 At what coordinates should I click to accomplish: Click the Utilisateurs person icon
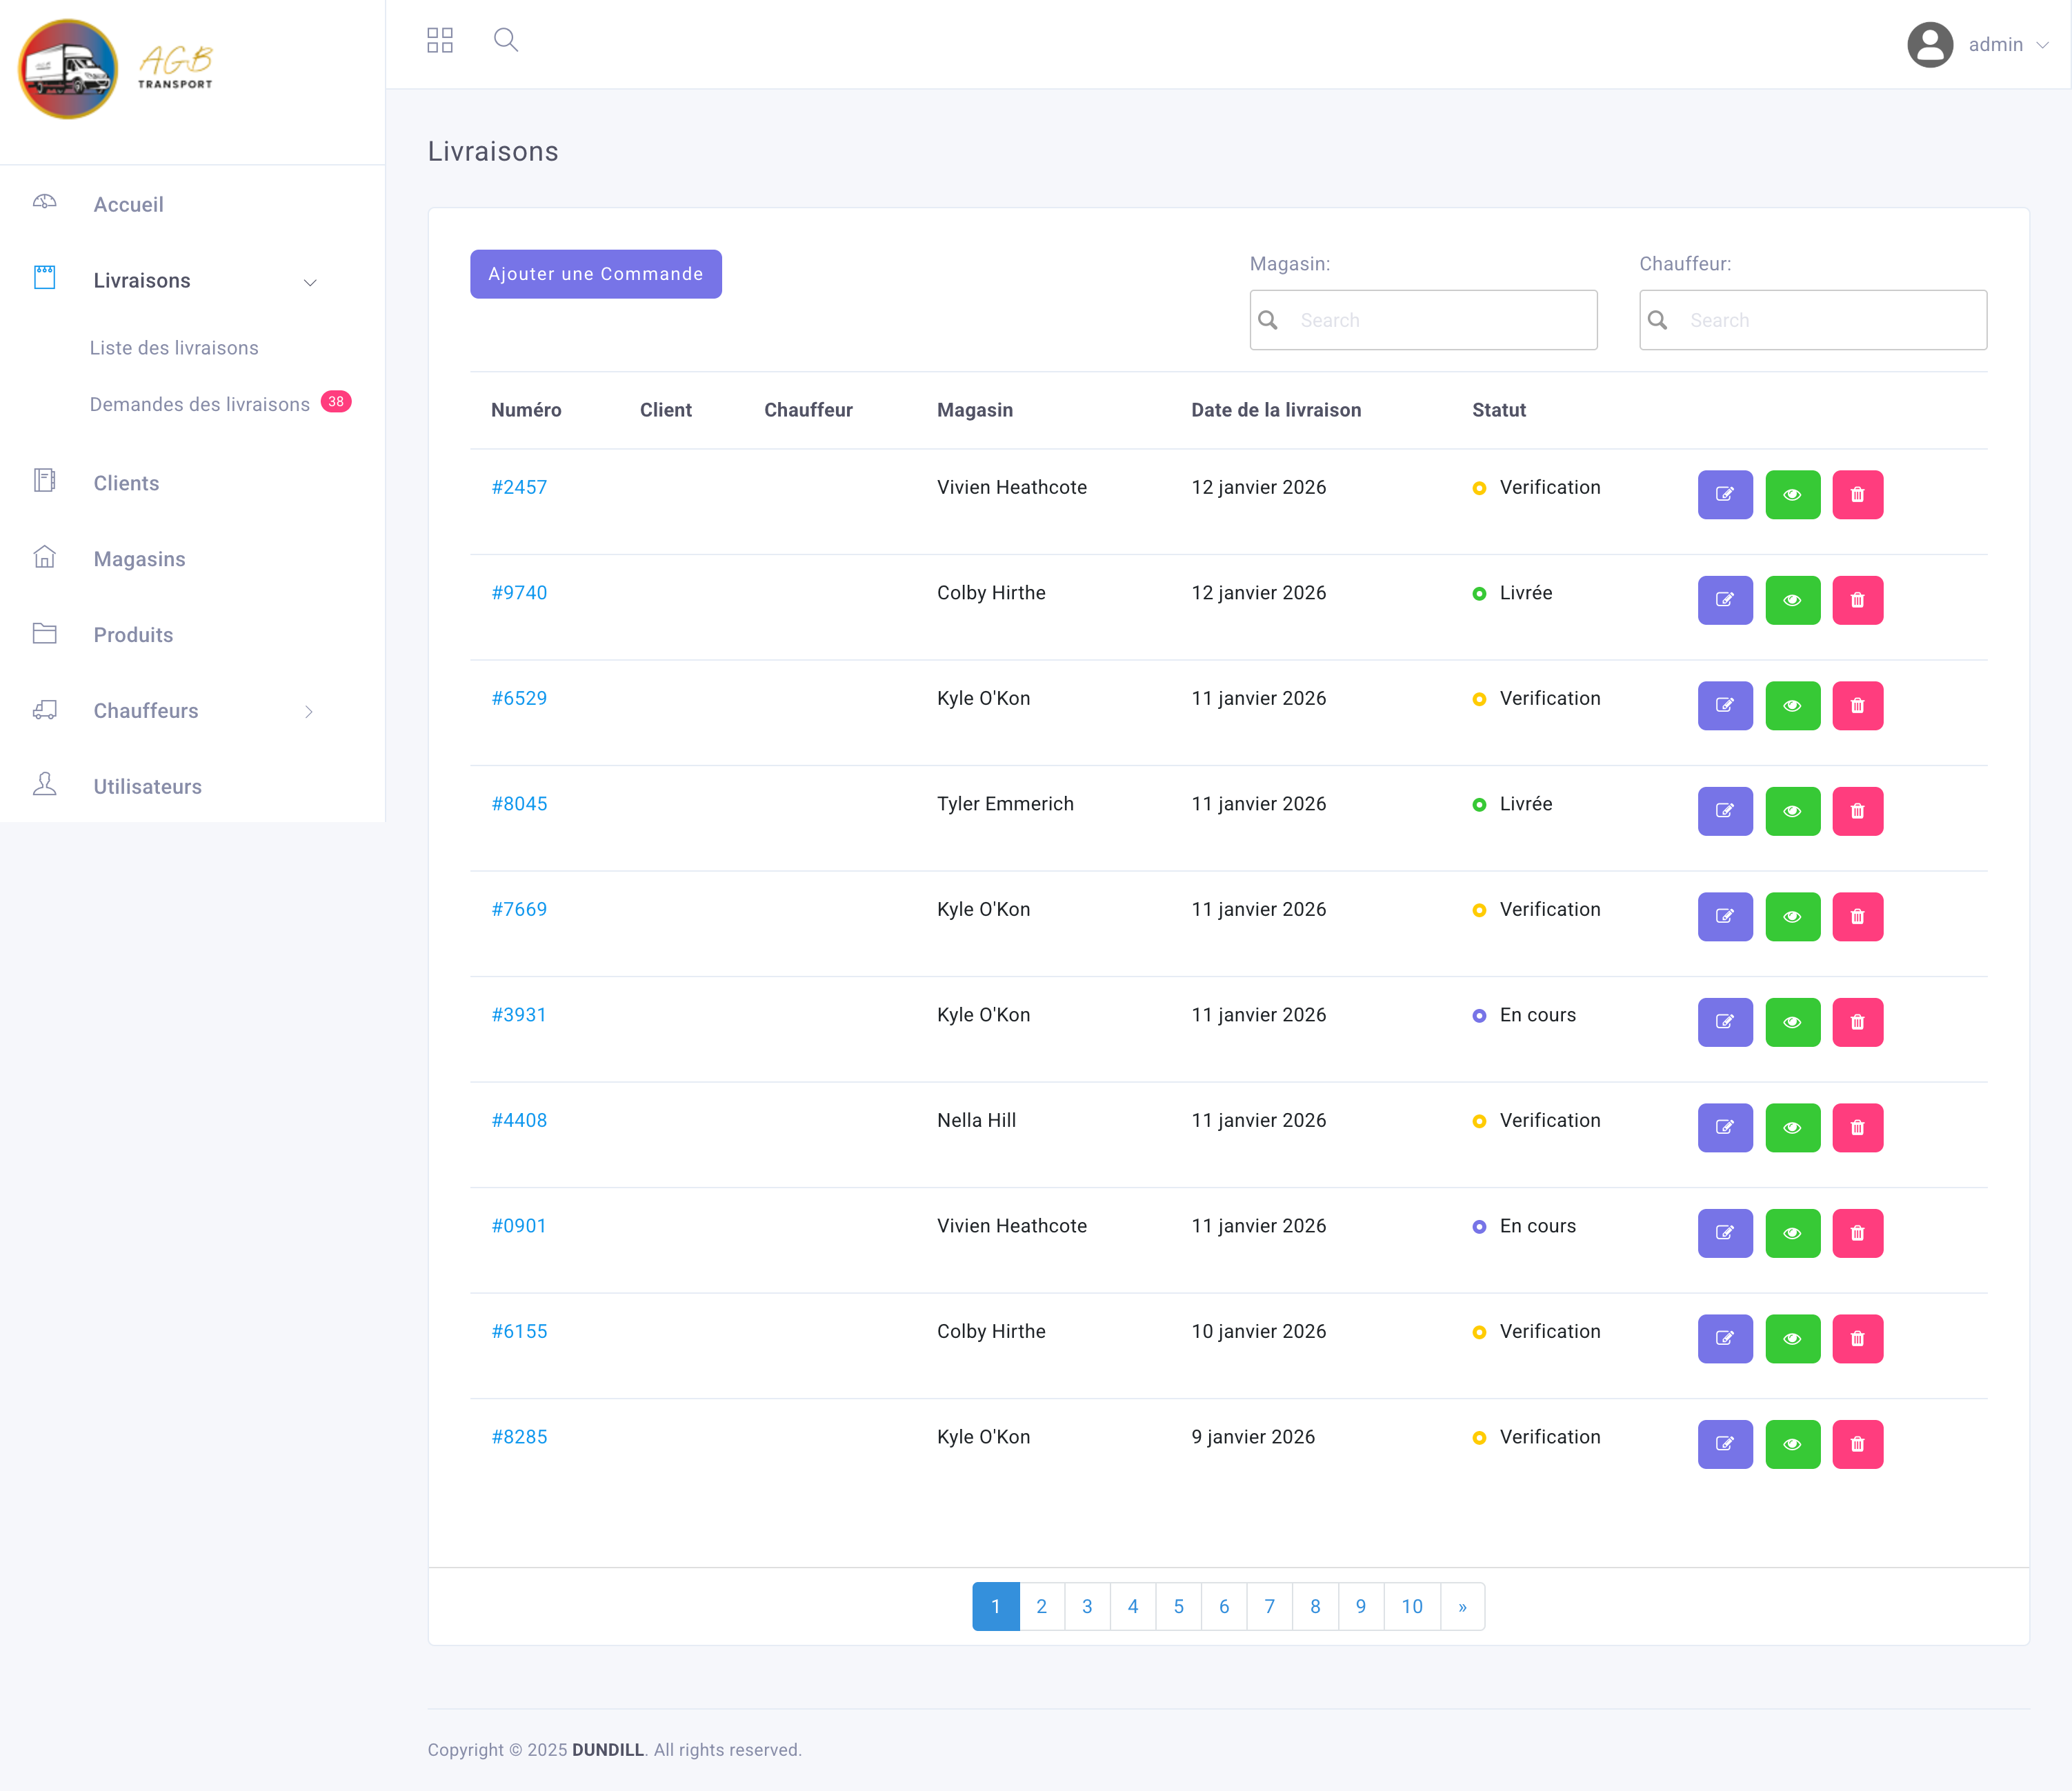[x=44, y=784]
